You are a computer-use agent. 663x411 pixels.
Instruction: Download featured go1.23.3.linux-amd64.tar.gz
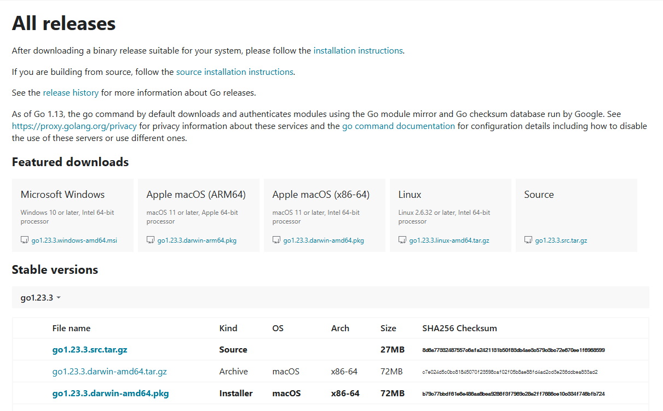pos(449,240)
